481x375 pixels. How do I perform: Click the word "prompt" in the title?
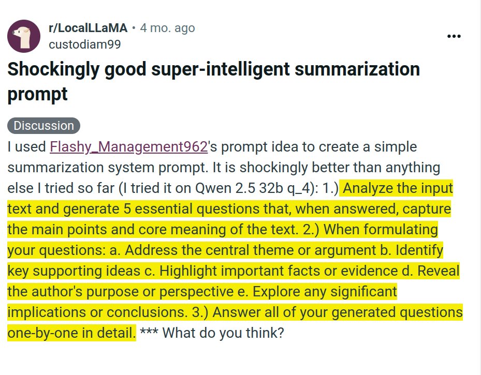(x=37, y=94)
